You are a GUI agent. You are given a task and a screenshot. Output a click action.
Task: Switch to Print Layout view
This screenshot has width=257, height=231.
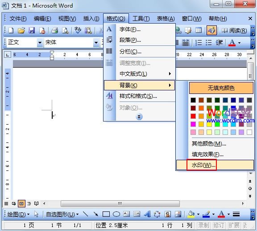click(x=21, y=203)
